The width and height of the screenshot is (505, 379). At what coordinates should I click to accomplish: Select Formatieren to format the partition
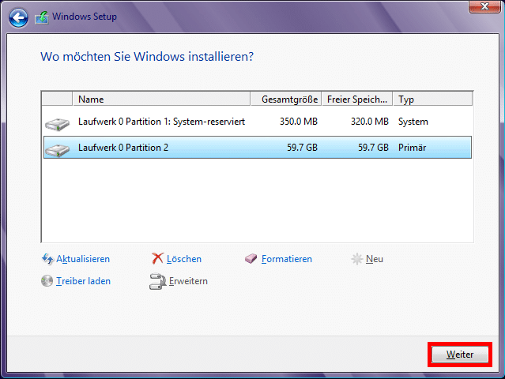click(287, 259)
